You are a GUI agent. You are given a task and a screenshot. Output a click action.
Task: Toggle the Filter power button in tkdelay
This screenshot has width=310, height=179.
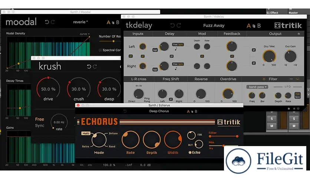tap(264, 79)
